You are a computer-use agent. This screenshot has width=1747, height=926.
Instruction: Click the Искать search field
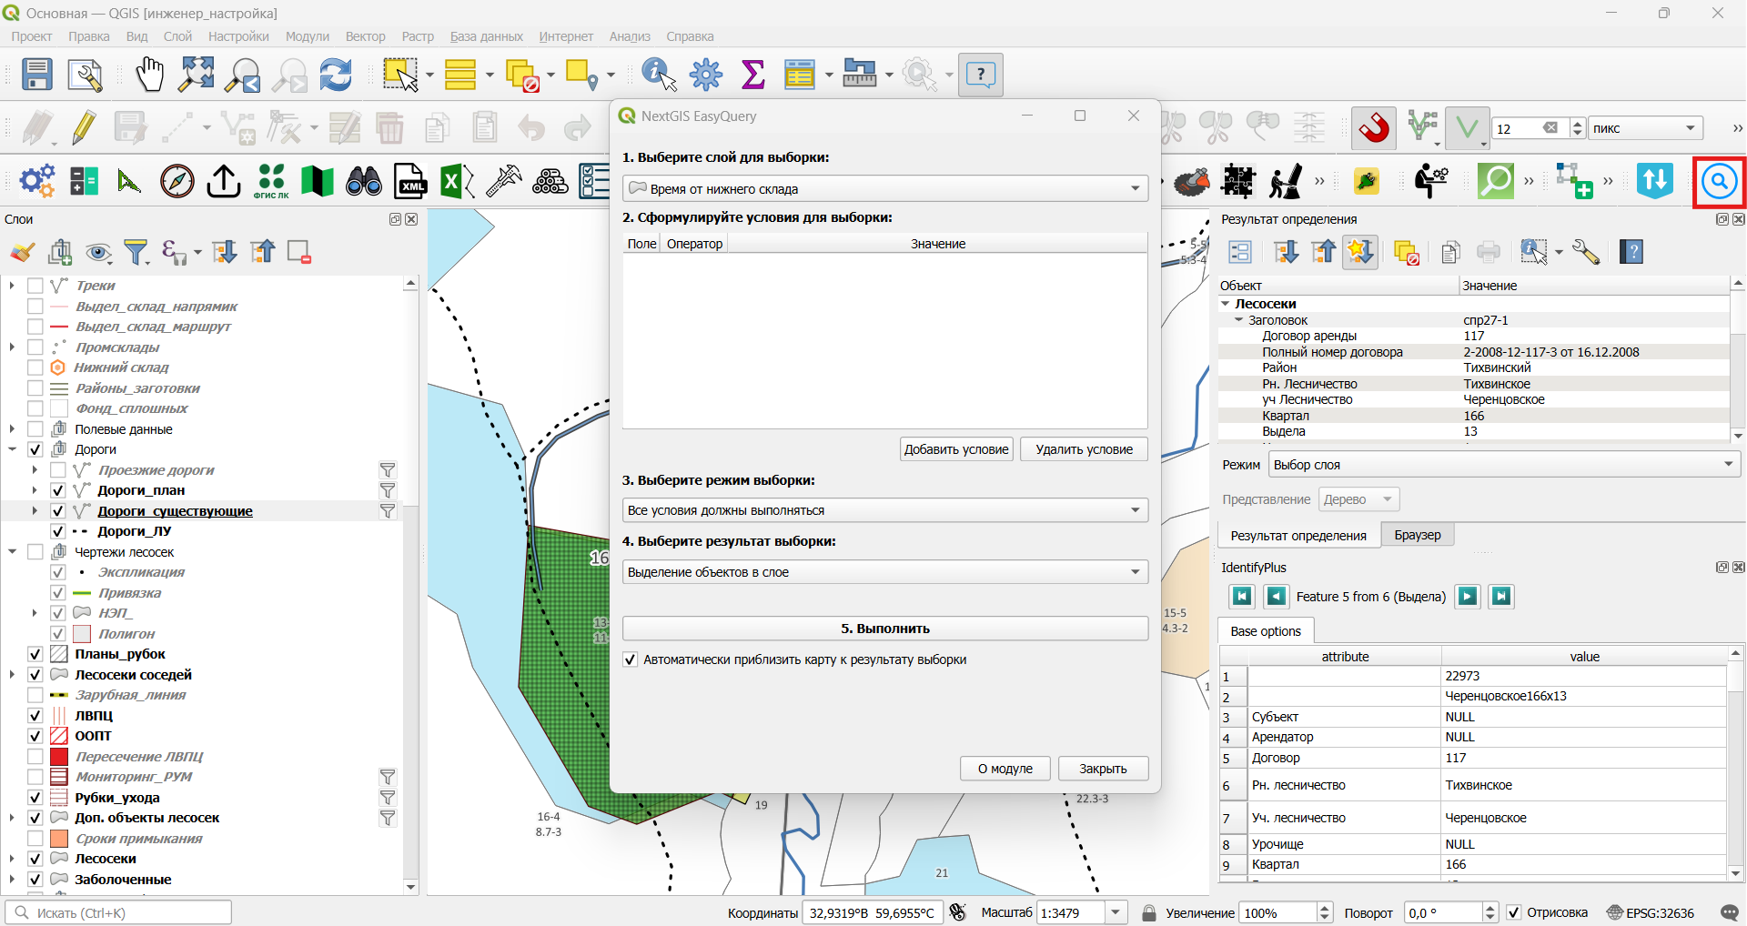pyautogui.click(x=118, y=912)
